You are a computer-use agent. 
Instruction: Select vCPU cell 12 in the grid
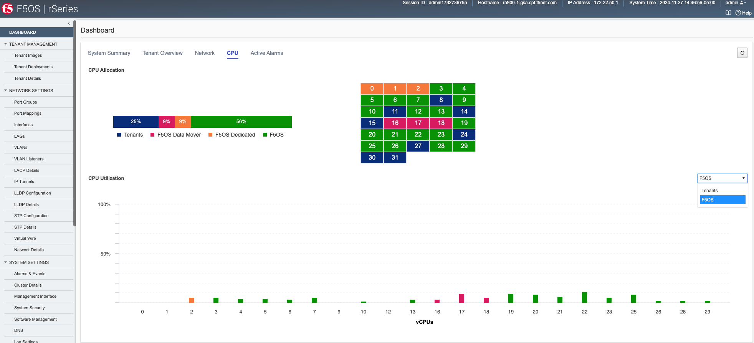(418, 112)
